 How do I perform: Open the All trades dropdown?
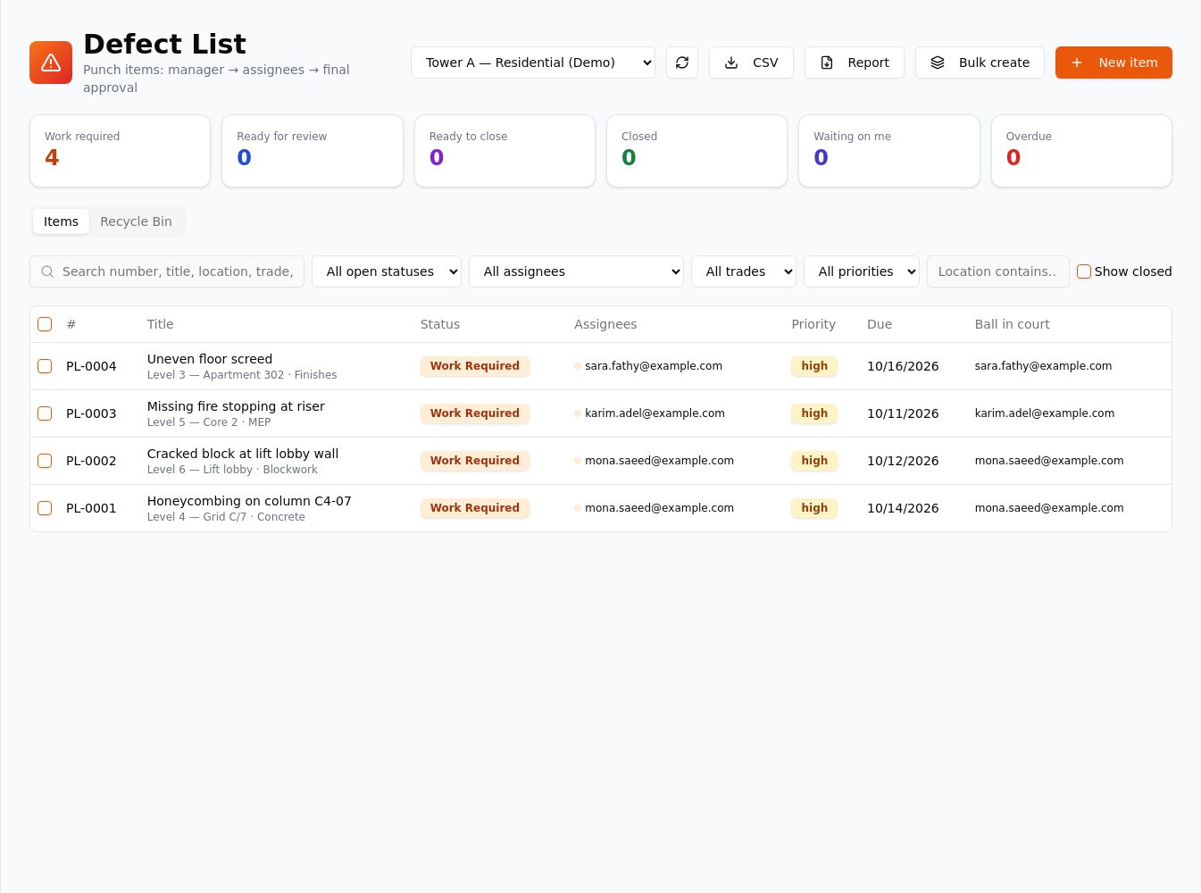coord(744,271)
